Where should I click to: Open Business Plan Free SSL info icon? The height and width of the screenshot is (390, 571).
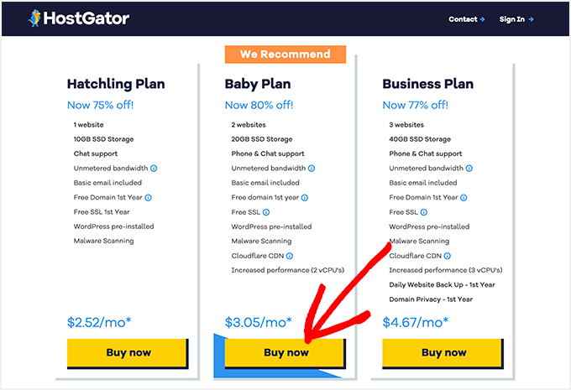coord(424,212)
